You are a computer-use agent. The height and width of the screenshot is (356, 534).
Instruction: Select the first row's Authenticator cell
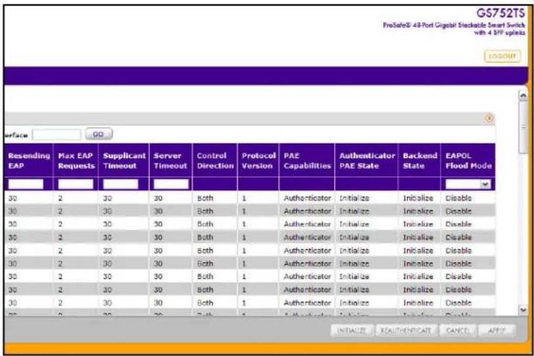307,198
